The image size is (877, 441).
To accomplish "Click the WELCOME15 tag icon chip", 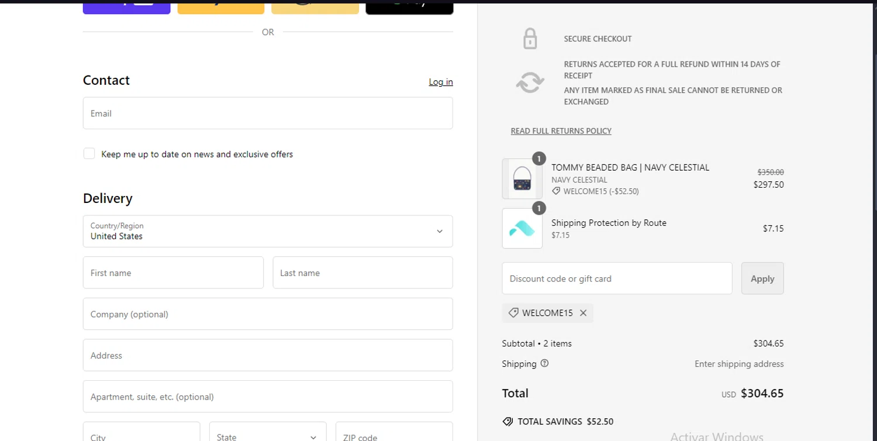I will click(513, 313).
